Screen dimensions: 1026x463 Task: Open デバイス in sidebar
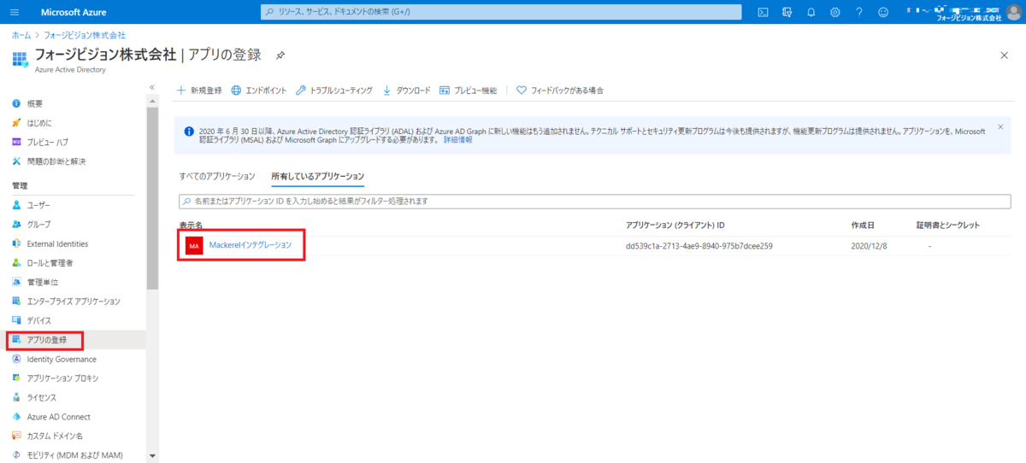pos(39,320)
